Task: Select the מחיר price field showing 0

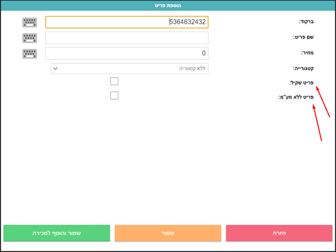Action: [x=127, y=54]
